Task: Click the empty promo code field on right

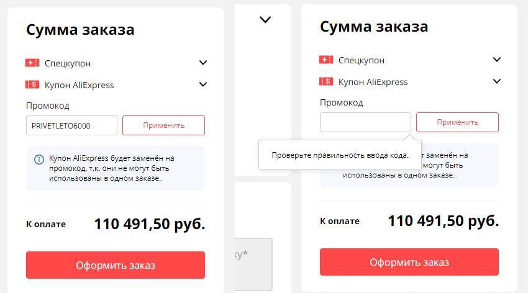Action: pyautogui.click(x=365, y=122)
